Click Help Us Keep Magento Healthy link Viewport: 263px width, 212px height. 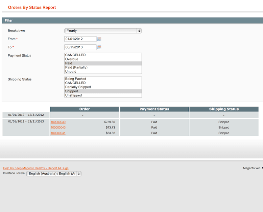coord(36,168)
